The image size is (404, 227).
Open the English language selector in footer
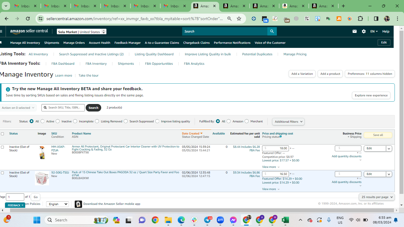57,204
